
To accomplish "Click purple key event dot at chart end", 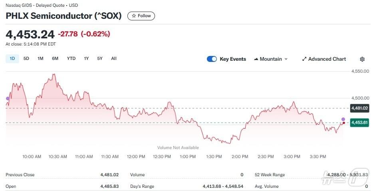I will tap(343, 119).
